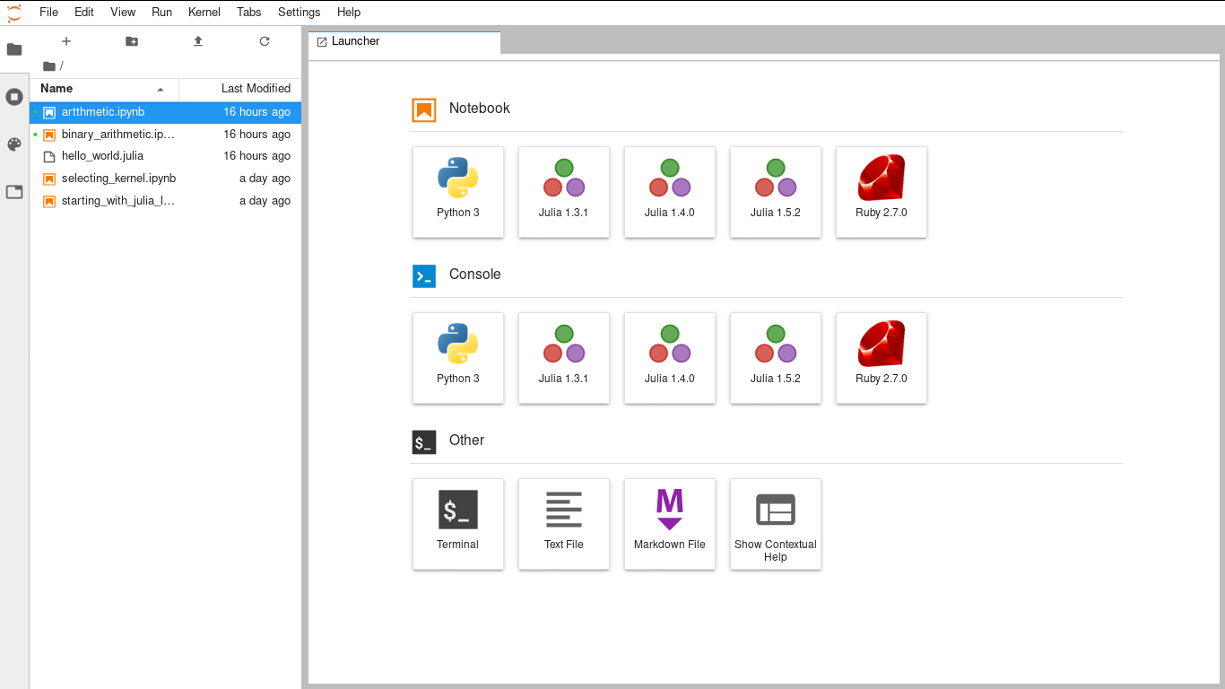
Task: Select the Launcher tab
Action: (356, 41)
